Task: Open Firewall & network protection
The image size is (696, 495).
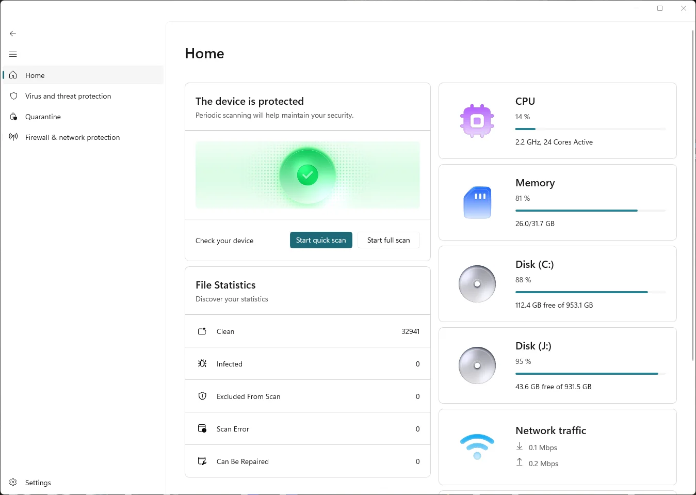Action: 84,137
